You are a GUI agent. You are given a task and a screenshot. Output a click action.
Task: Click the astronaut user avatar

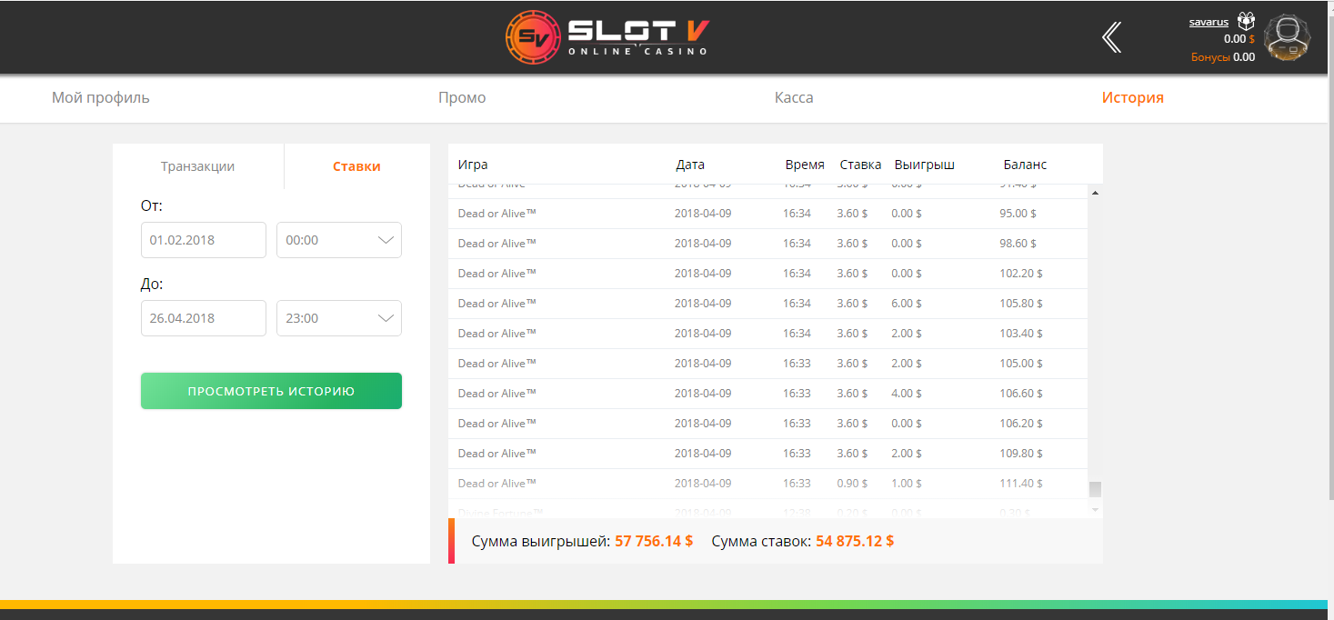(1287, 39)
